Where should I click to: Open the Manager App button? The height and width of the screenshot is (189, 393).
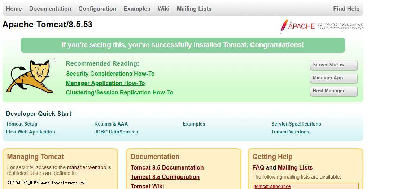click(x=333, y=78)
